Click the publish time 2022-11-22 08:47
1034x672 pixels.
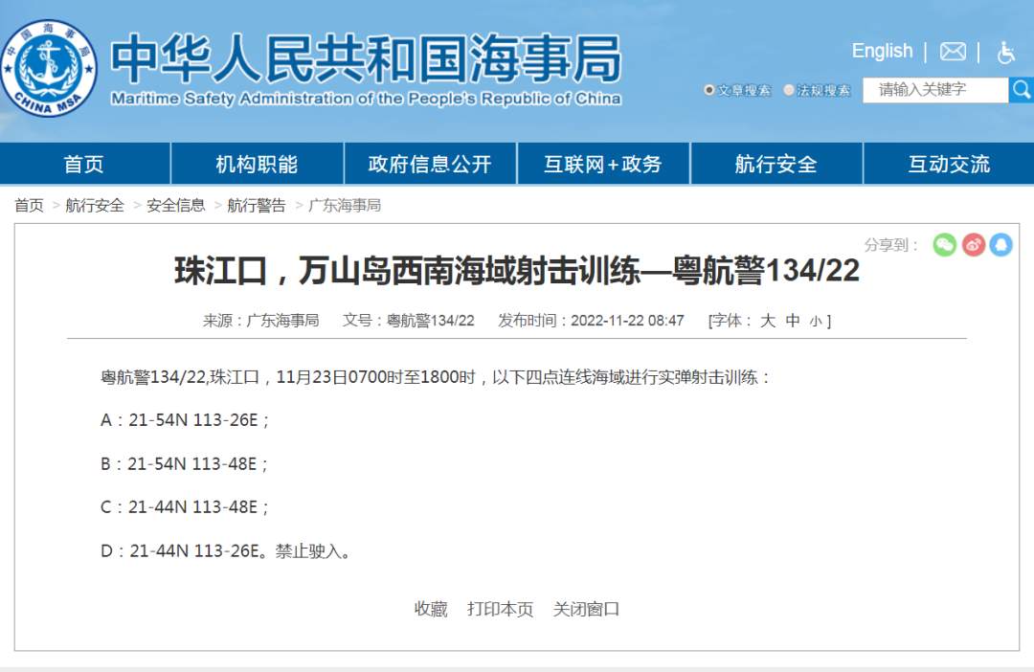[627, 321]
